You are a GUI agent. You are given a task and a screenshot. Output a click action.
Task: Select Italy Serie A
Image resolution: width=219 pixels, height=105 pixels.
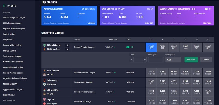point(8,40)
